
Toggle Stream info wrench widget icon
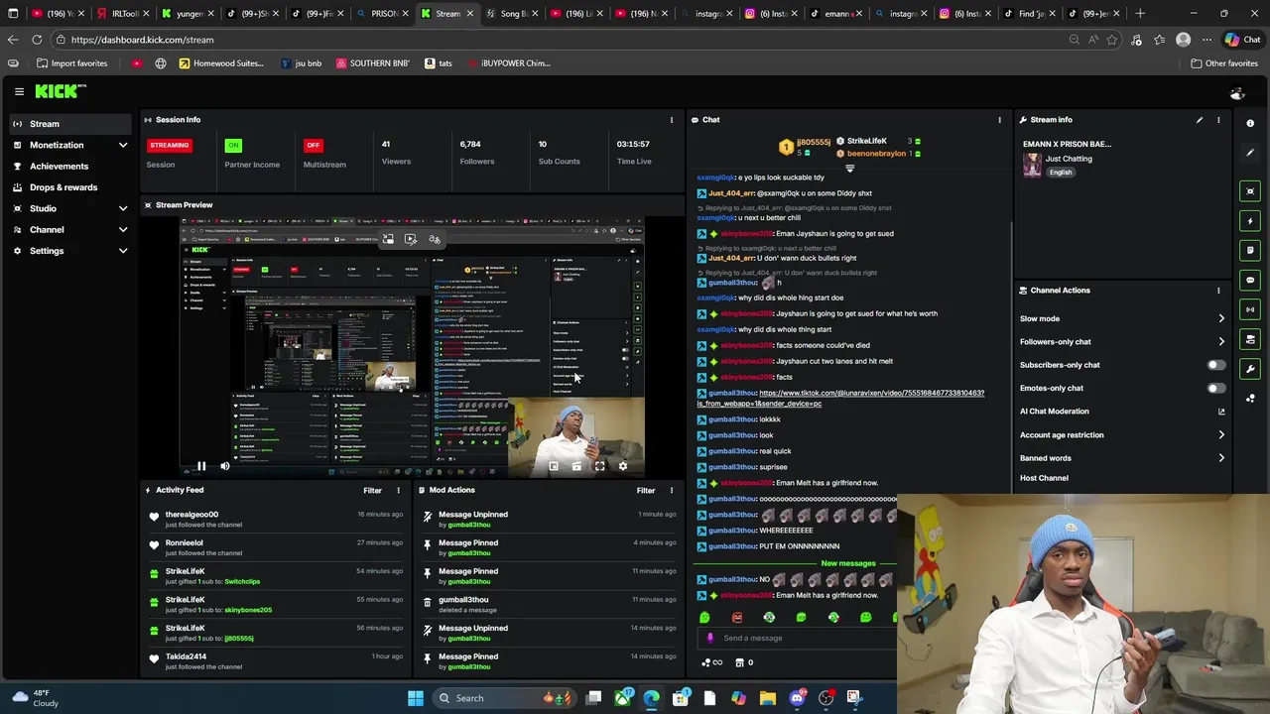(1250, 369)
